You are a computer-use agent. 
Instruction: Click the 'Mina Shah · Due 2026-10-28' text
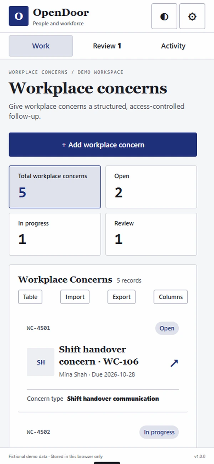[x=97, y=375]
